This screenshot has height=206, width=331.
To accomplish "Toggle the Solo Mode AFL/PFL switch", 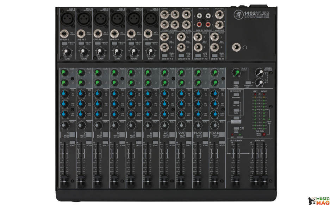I will click(x=236, y=128).
